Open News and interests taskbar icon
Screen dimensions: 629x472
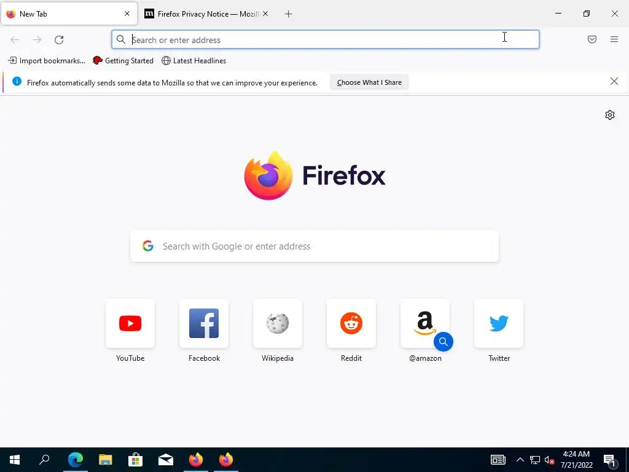[x=498, y=460]
